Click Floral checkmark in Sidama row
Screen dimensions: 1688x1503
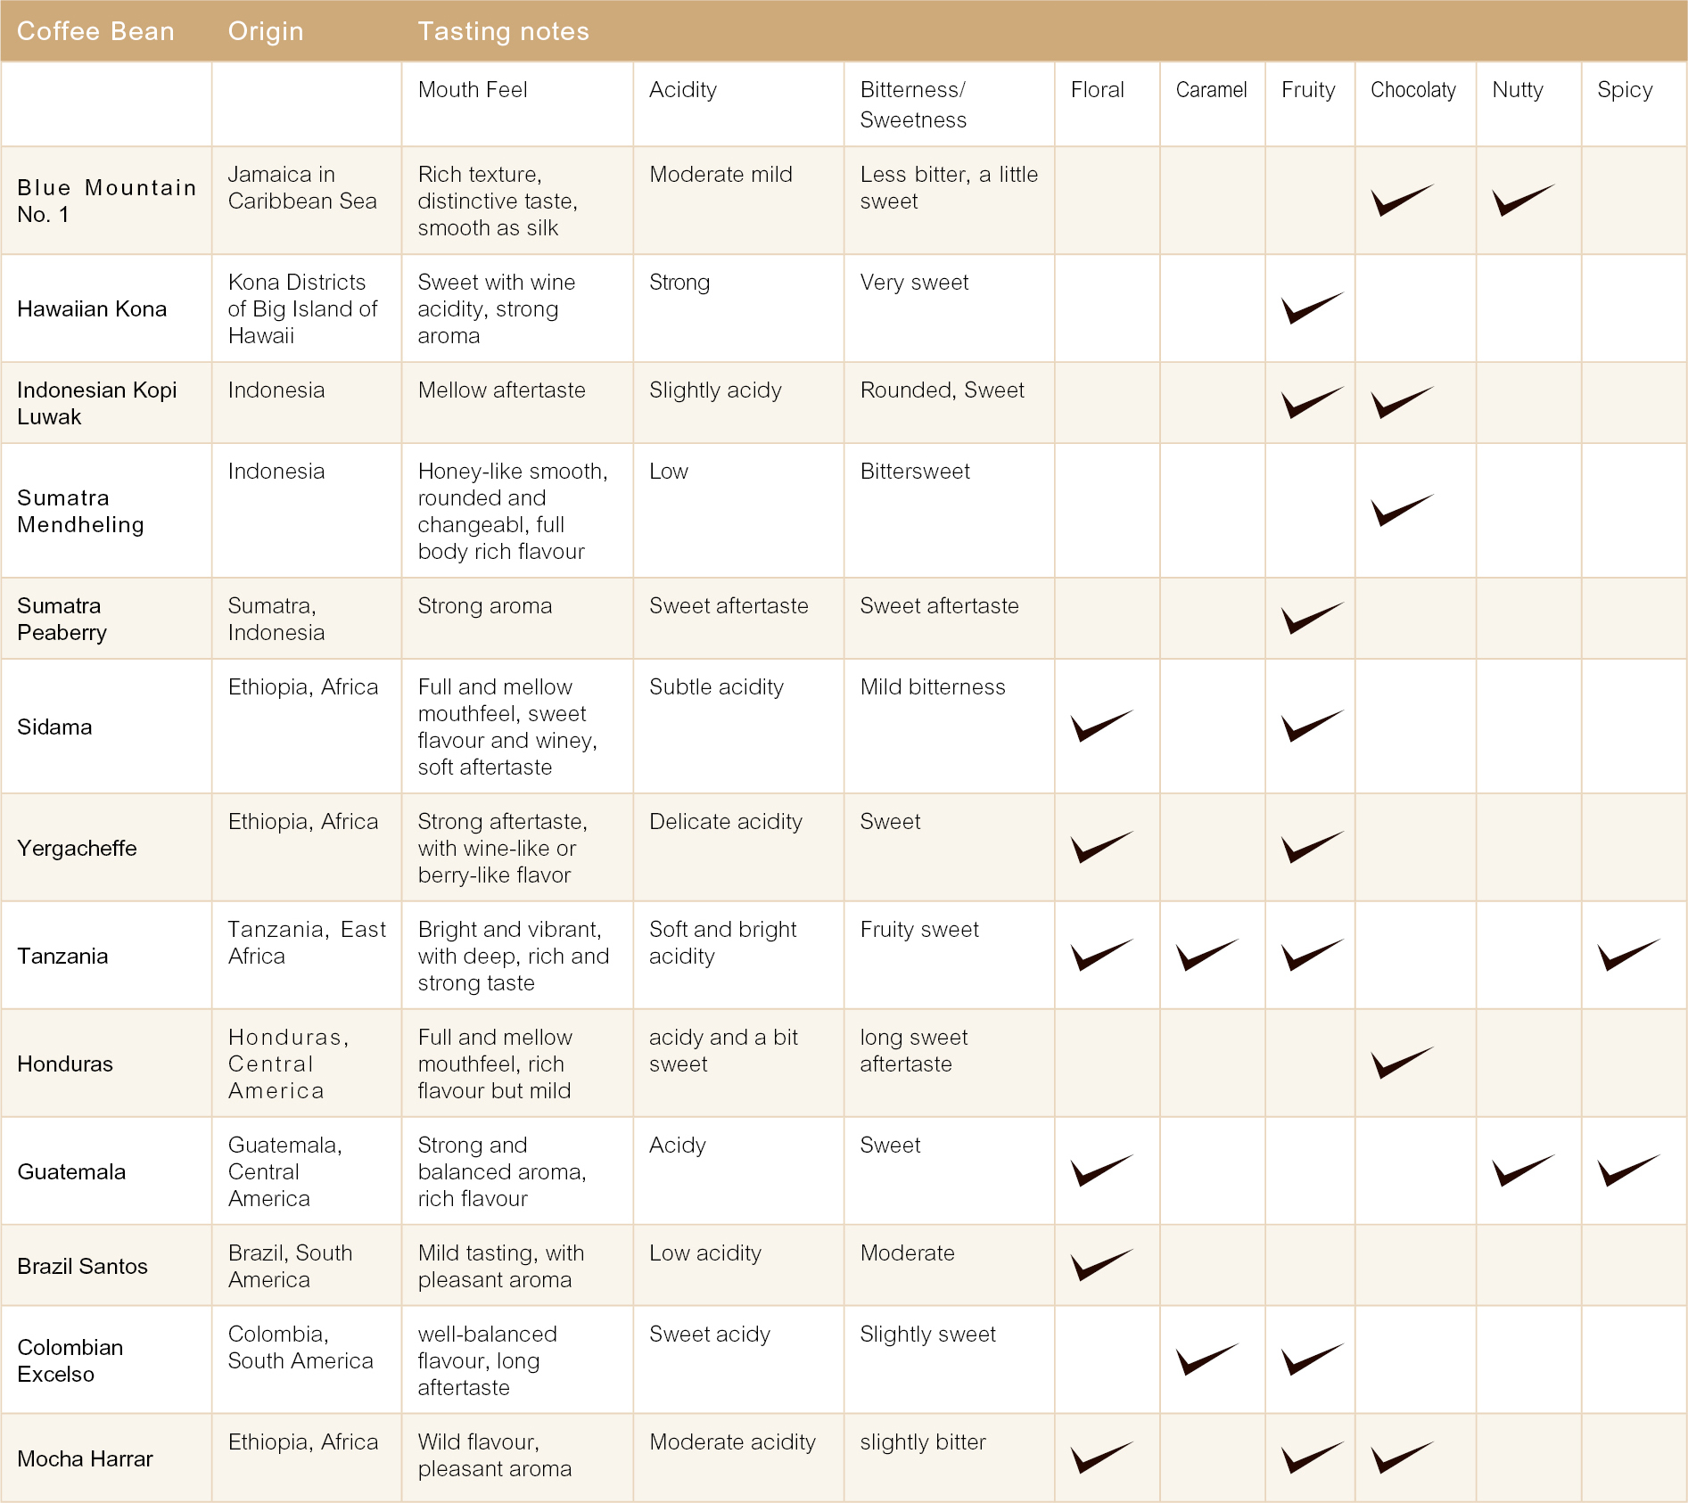(x=1101, y=727)
